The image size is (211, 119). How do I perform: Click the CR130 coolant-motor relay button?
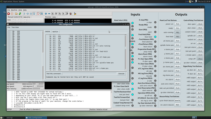point(200,32)
